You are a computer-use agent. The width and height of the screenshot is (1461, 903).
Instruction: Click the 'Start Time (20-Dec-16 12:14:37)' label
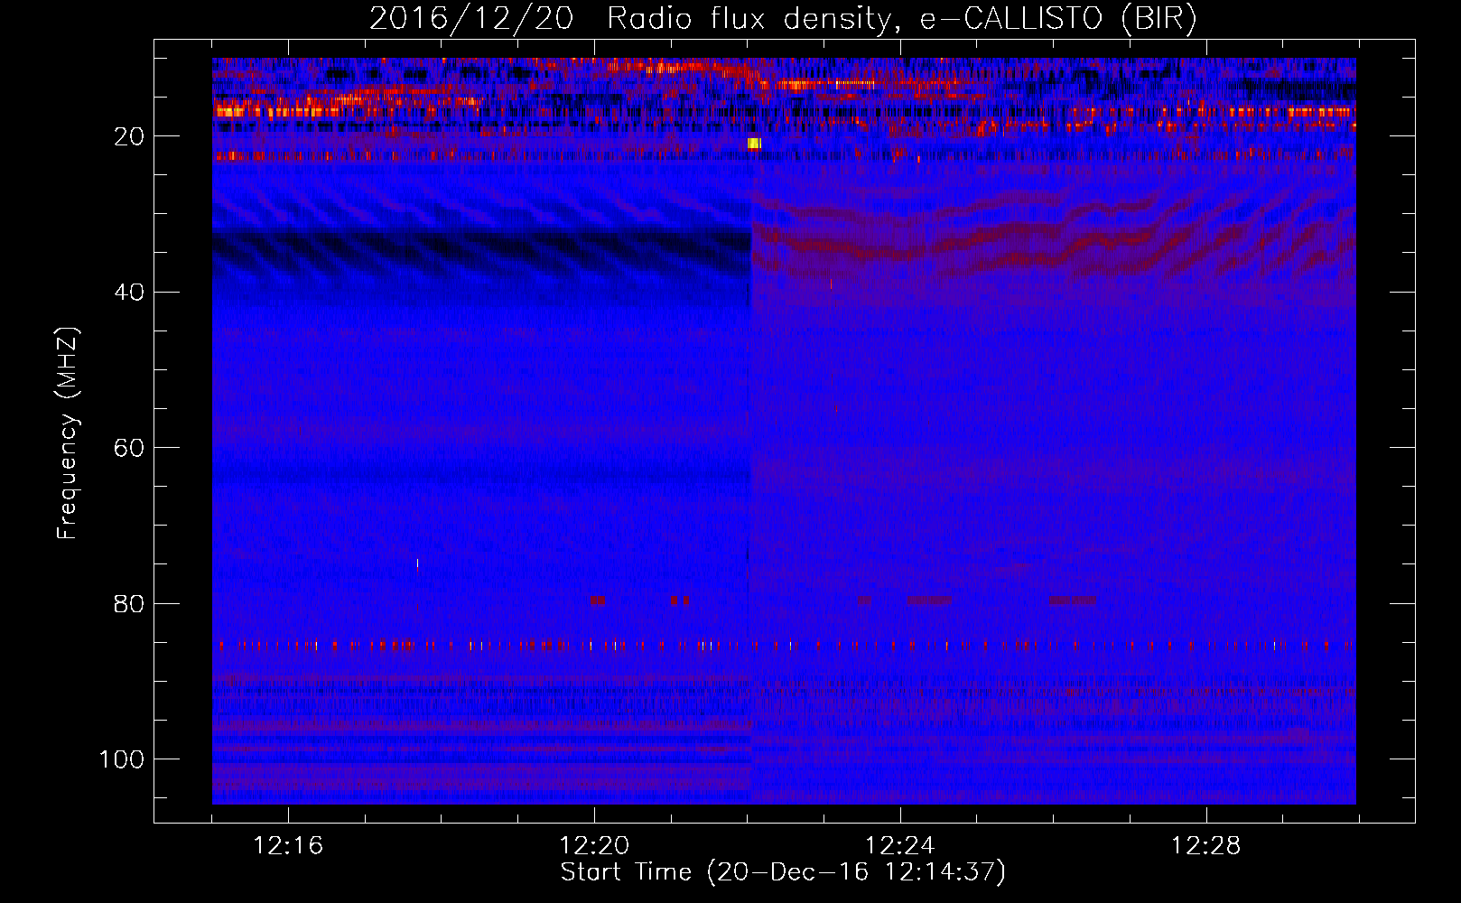783,872
